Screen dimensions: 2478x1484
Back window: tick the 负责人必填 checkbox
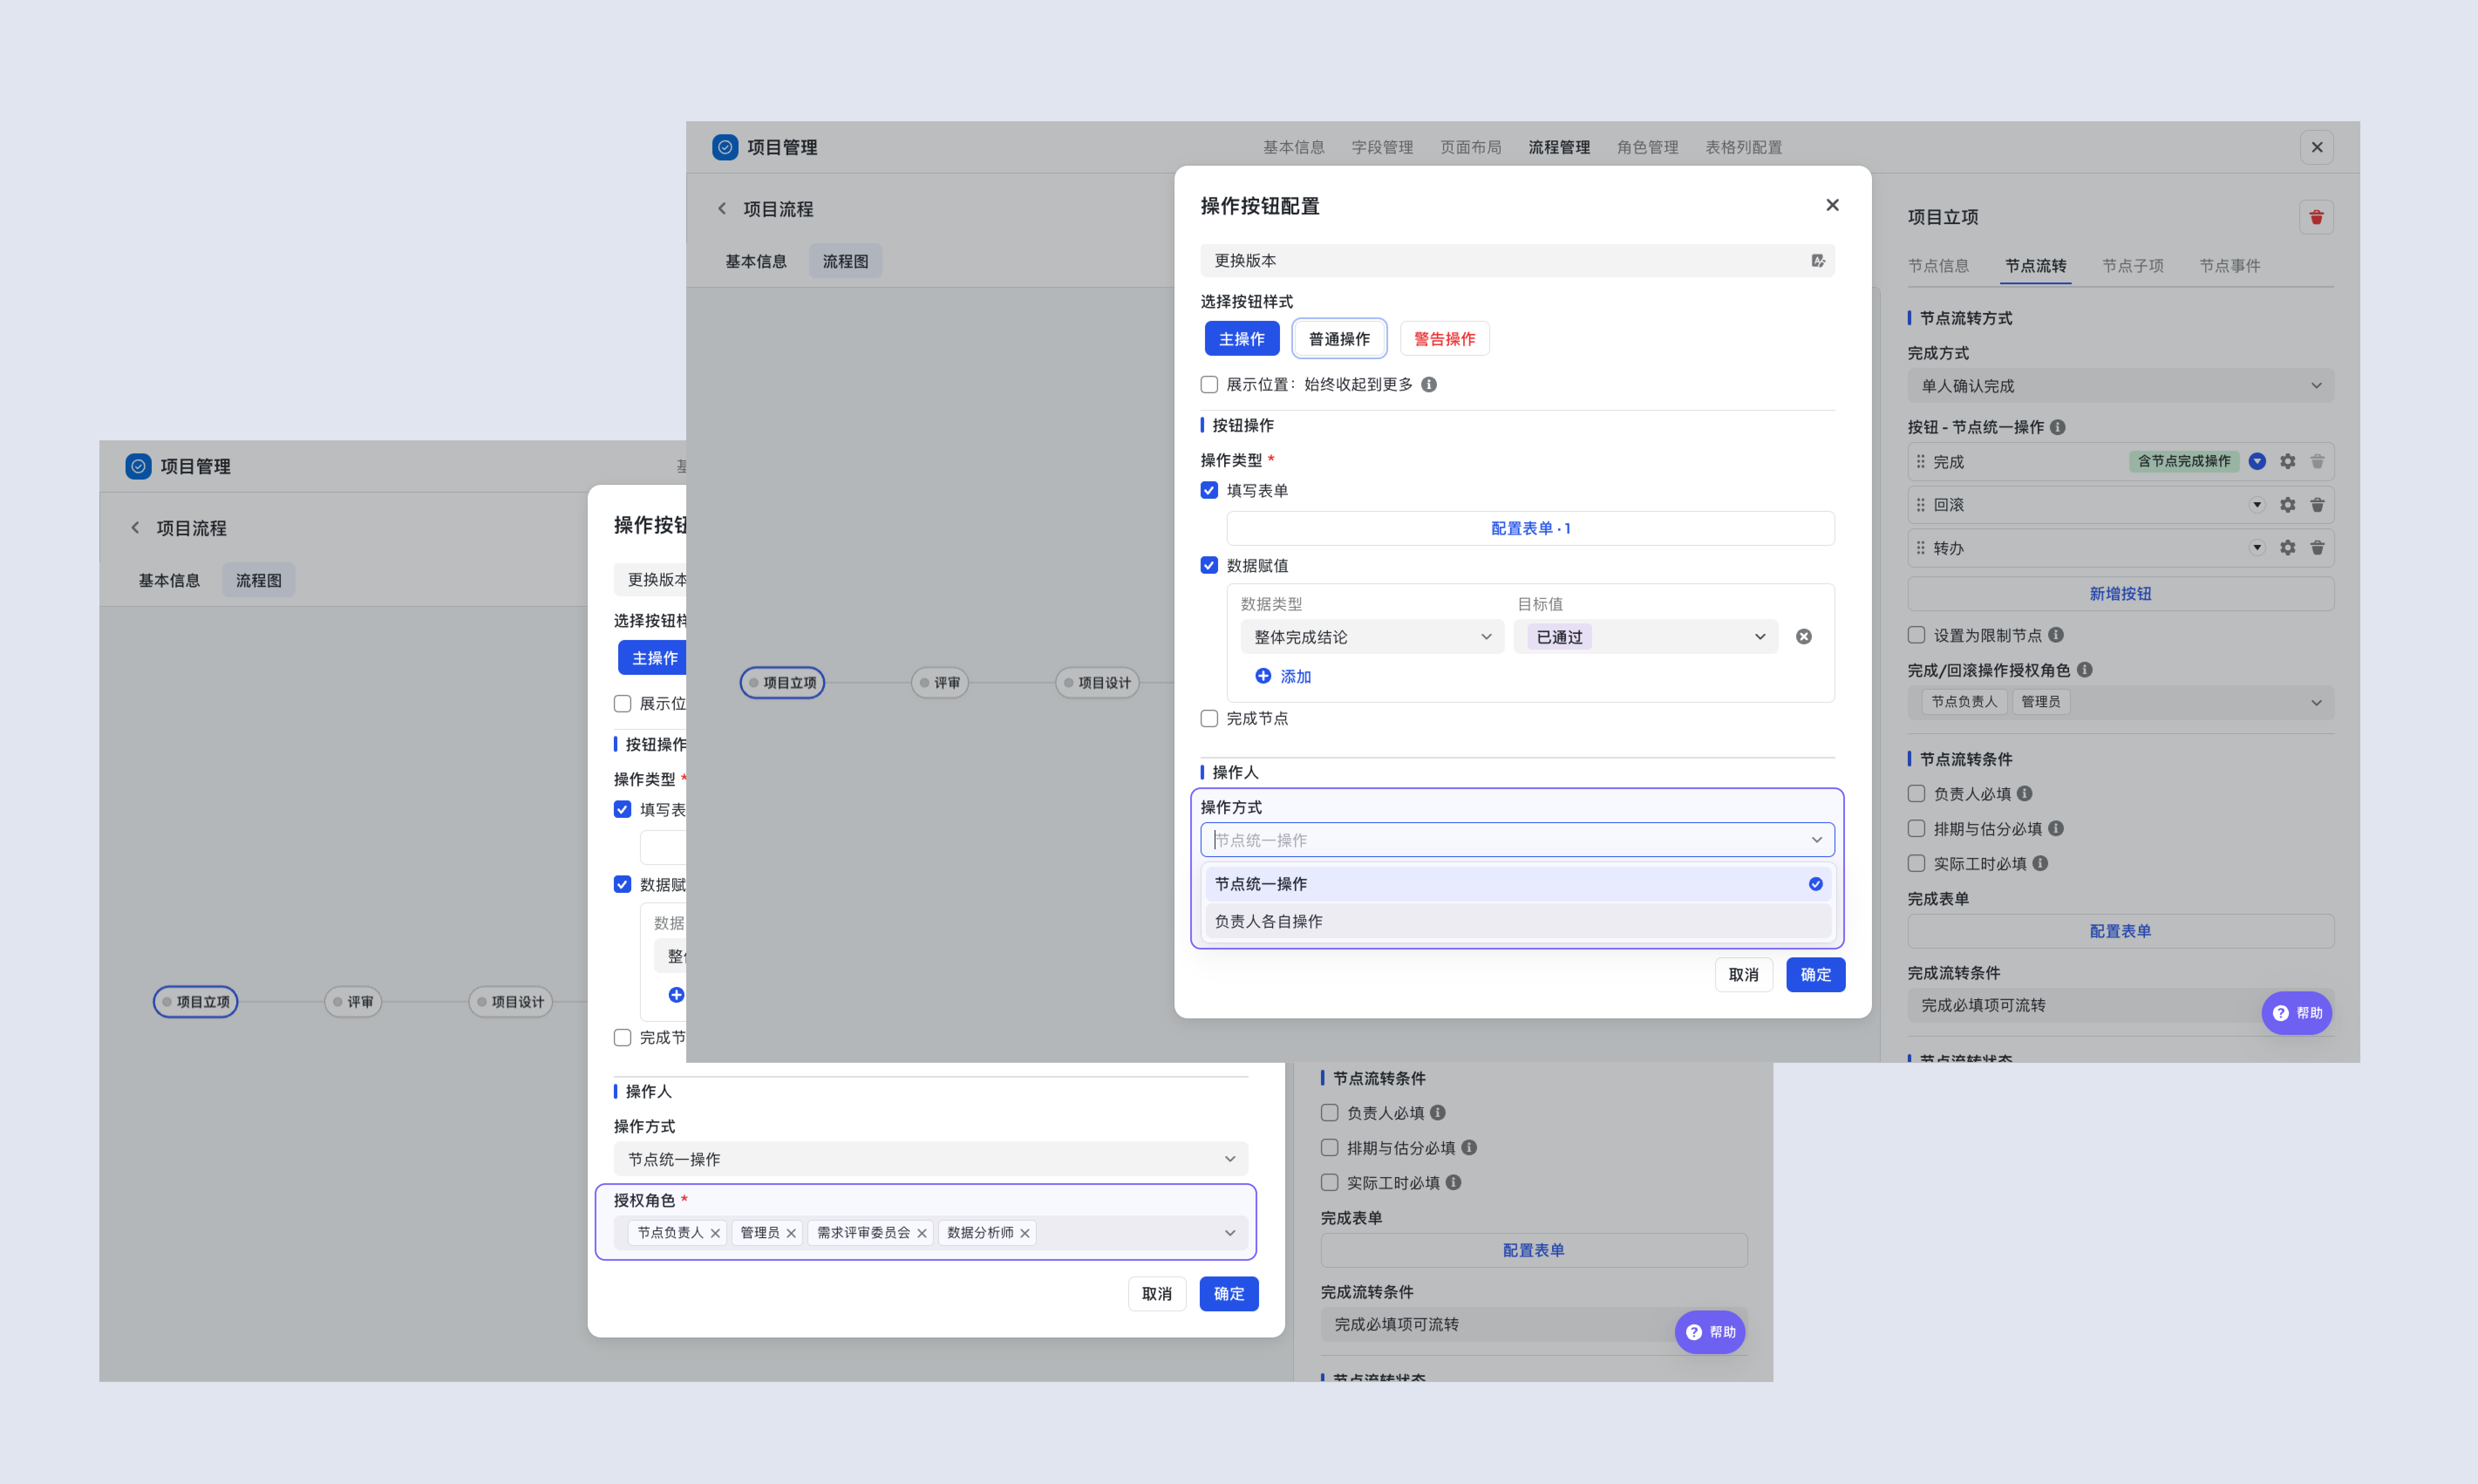[1329, 1113]
